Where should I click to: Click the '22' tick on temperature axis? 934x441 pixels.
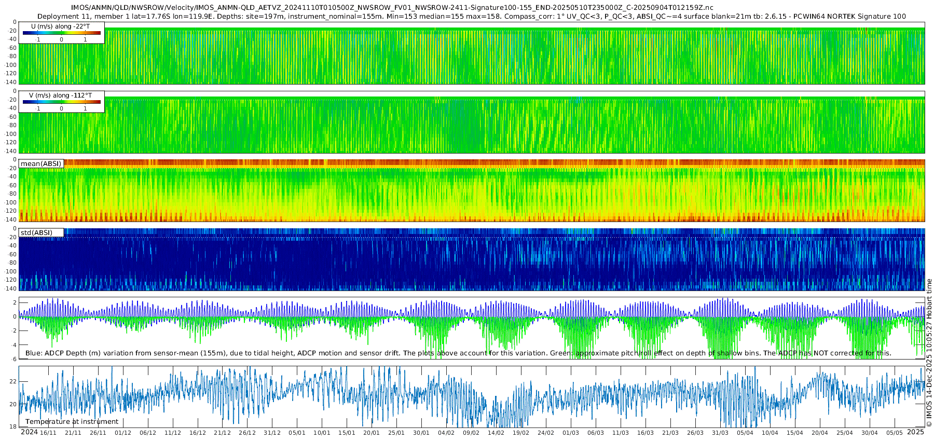coord(13,381)
